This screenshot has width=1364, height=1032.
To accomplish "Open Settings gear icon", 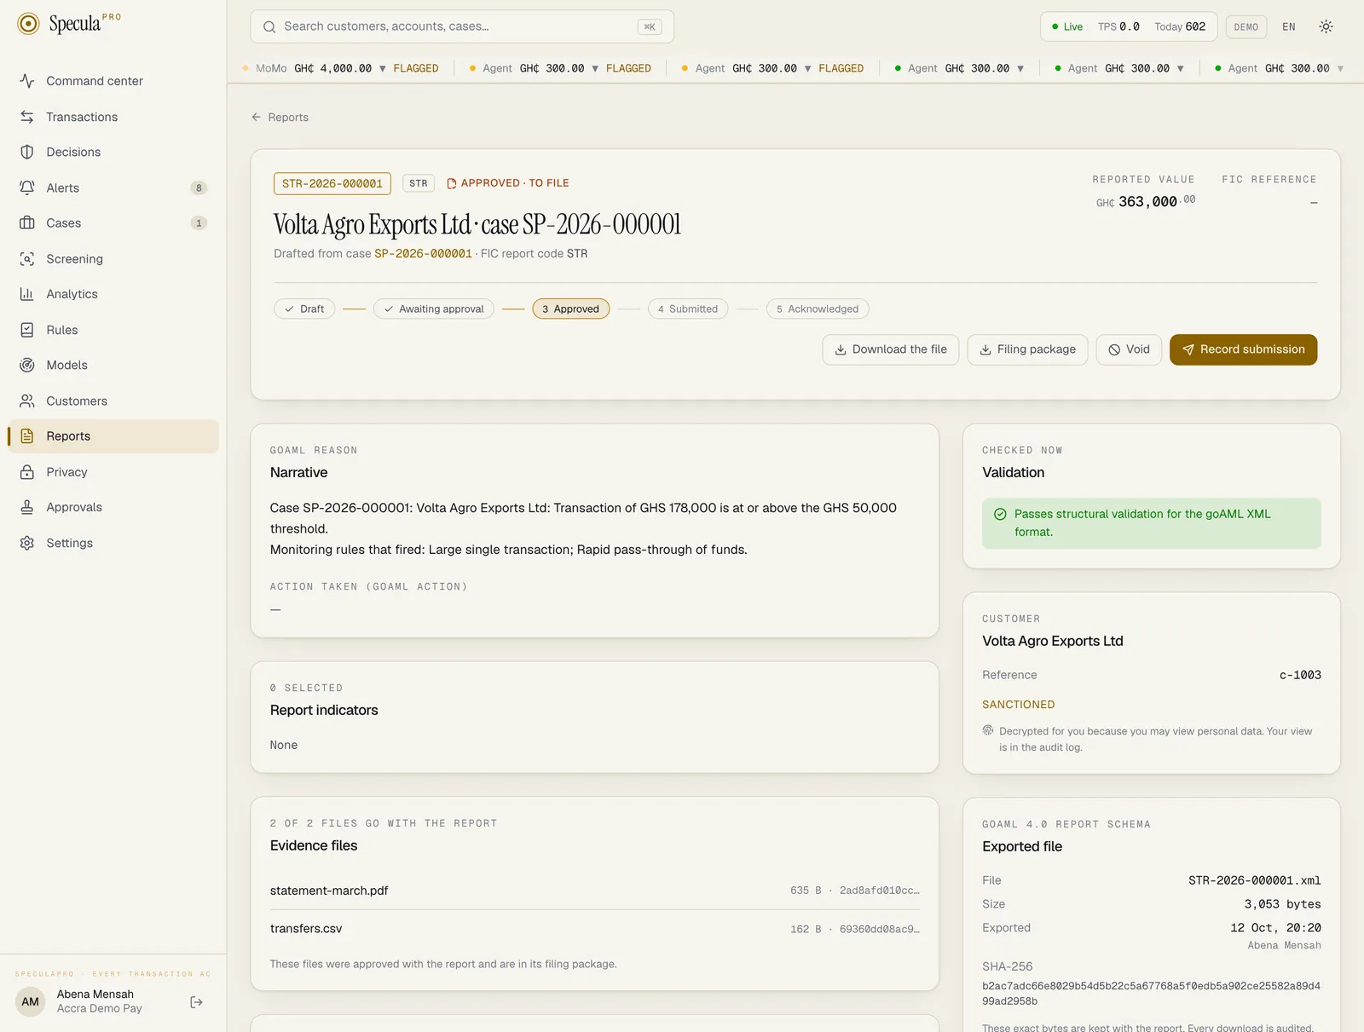I will pyautogui.click(x=27, y=543).
